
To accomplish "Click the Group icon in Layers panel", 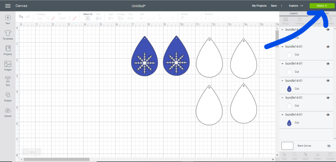I will (285, 19).
